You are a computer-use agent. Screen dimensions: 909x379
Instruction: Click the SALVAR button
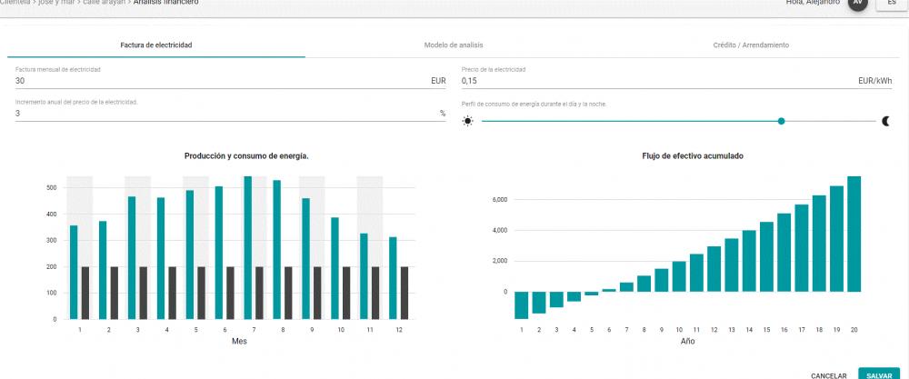pos(879,374)
